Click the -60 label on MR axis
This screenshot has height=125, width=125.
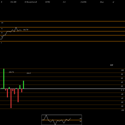pos(122,102)
